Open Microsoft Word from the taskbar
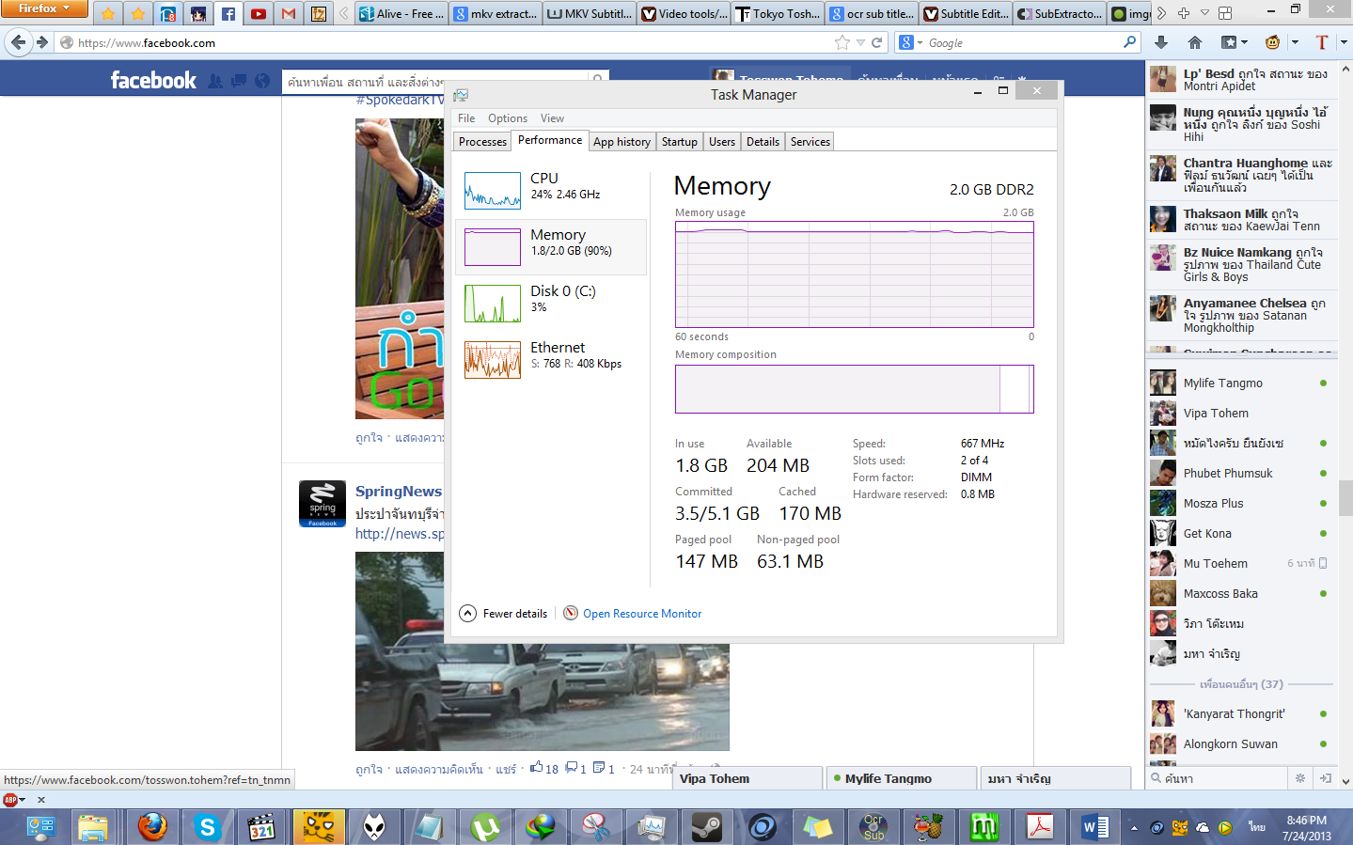The height and width of the screenshot is (845, 1353). (x=1094, y=827)
